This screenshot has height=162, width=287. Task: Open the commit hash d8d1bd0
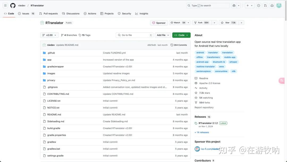[151, 45]
